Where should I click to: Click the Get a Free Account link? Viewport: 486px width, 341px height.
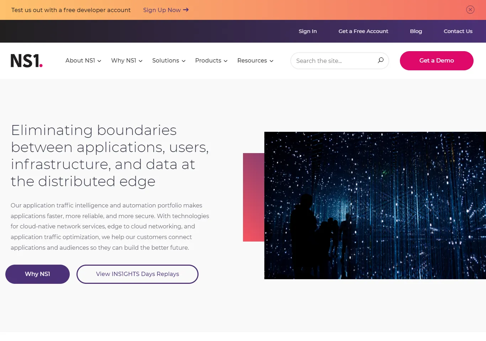coord(363,31)
